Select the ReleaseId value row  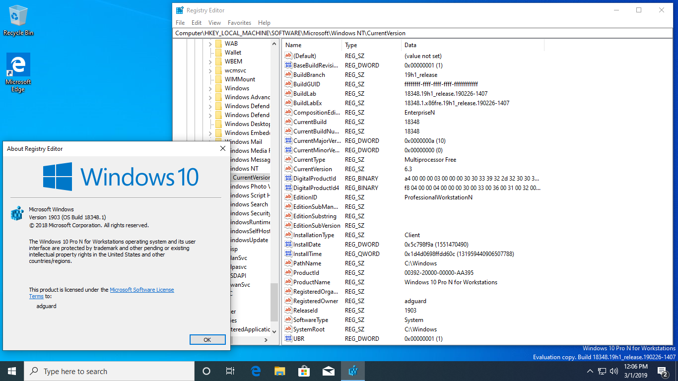pyautogui.click(x=413, y=311)
